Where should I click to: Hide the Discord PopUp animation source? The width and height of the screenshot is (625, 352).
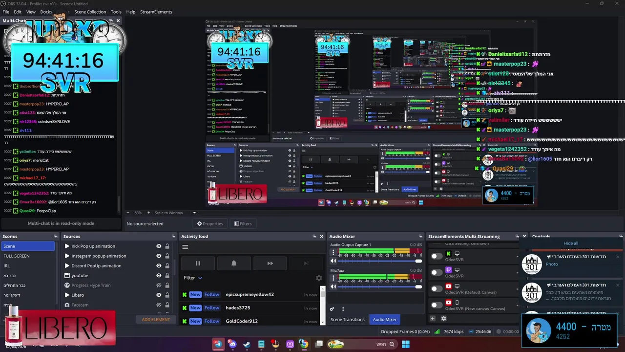click(159, 266)
